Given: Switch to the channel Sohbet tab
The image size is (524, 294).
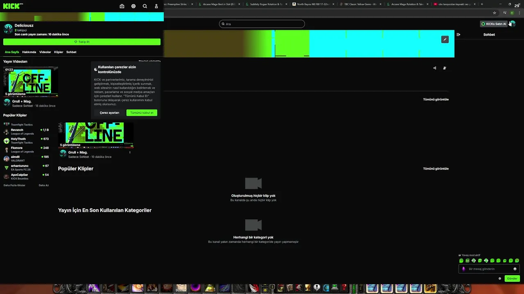Looking at the screenshot, I should (71, 52).
